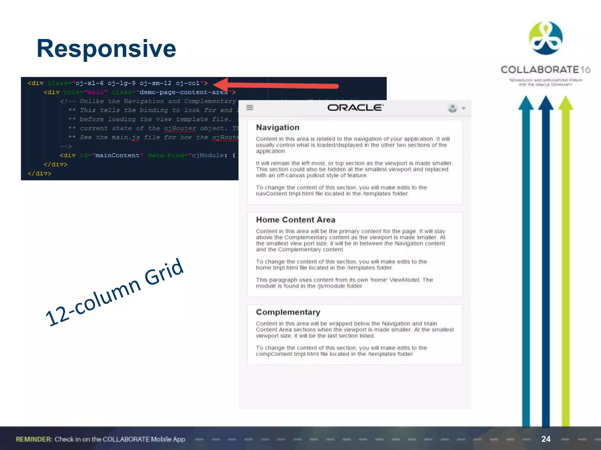Click the user avatar icon

point(453,108)
